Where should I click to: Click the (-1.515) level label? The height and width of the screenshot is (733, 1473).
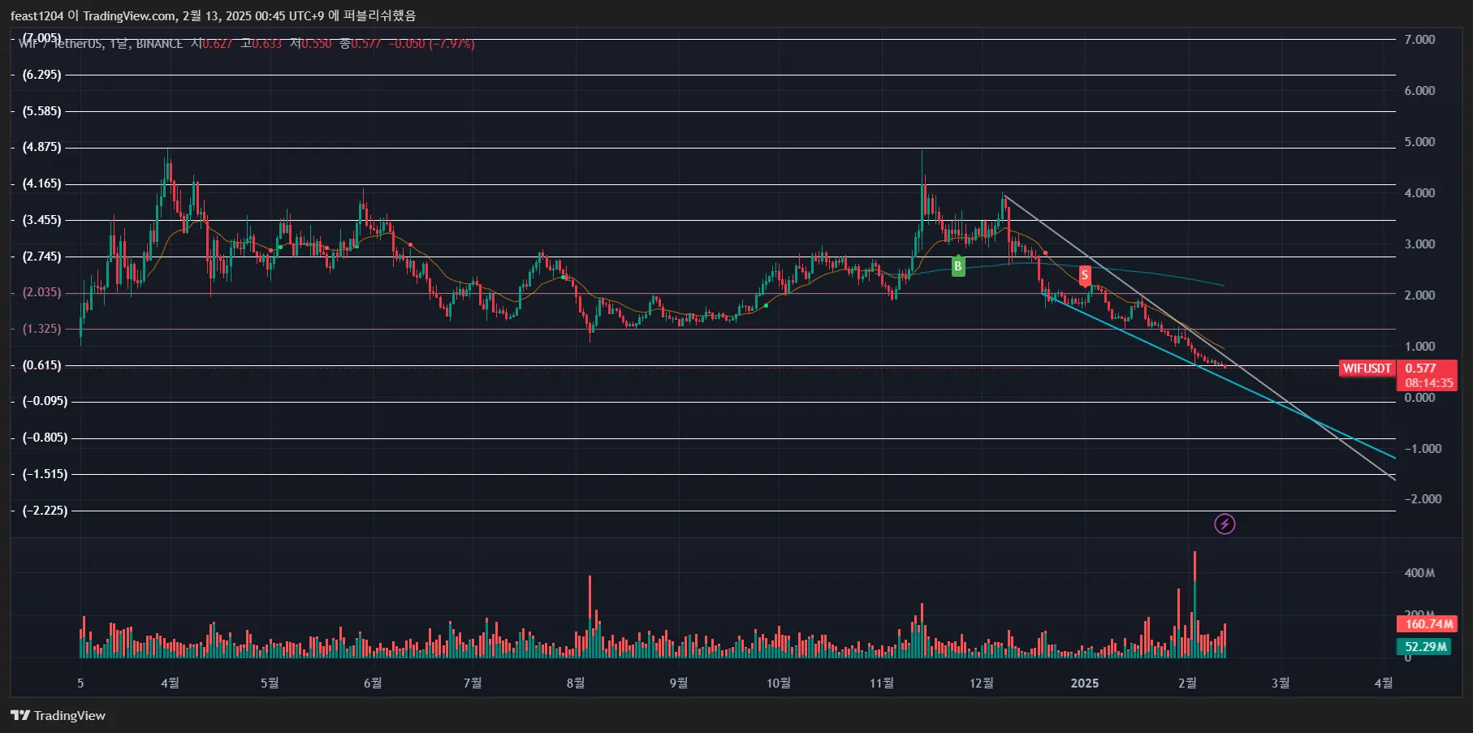click(x=45, y=474)
